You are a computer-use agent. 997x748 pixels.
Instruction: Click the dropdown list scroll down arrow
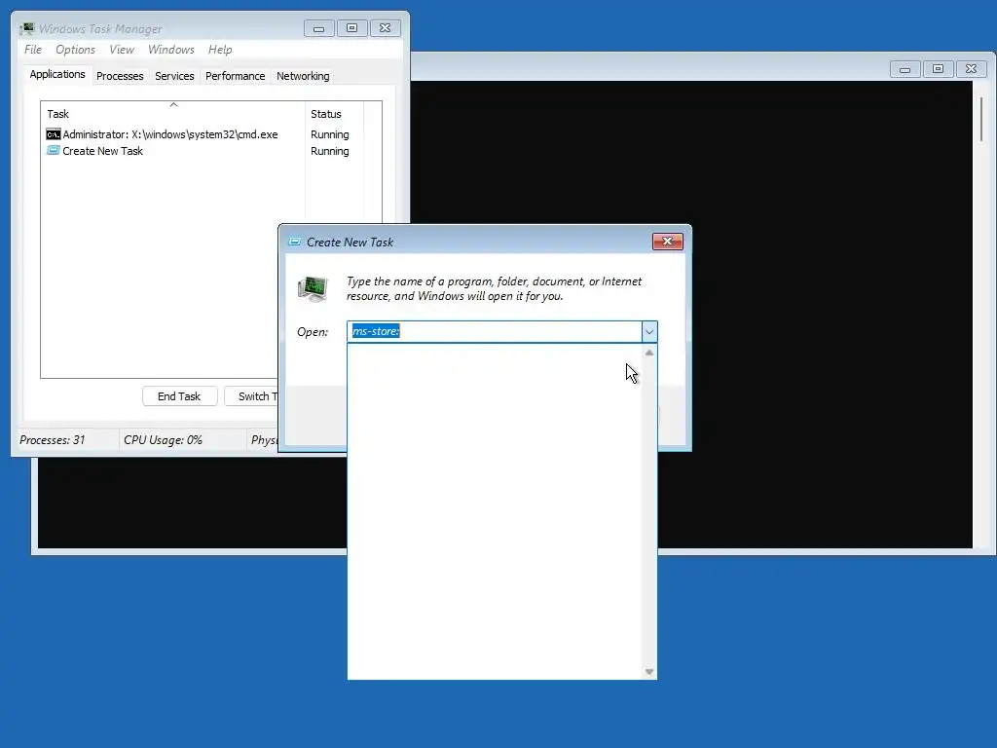(649, 672)
